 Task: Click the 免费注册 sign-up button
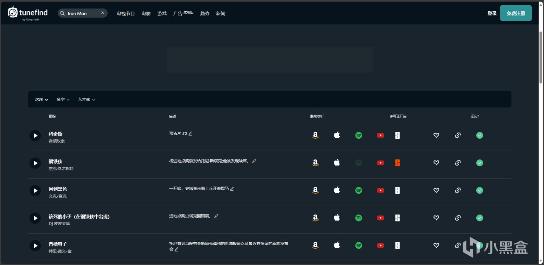tap(516, 13)
